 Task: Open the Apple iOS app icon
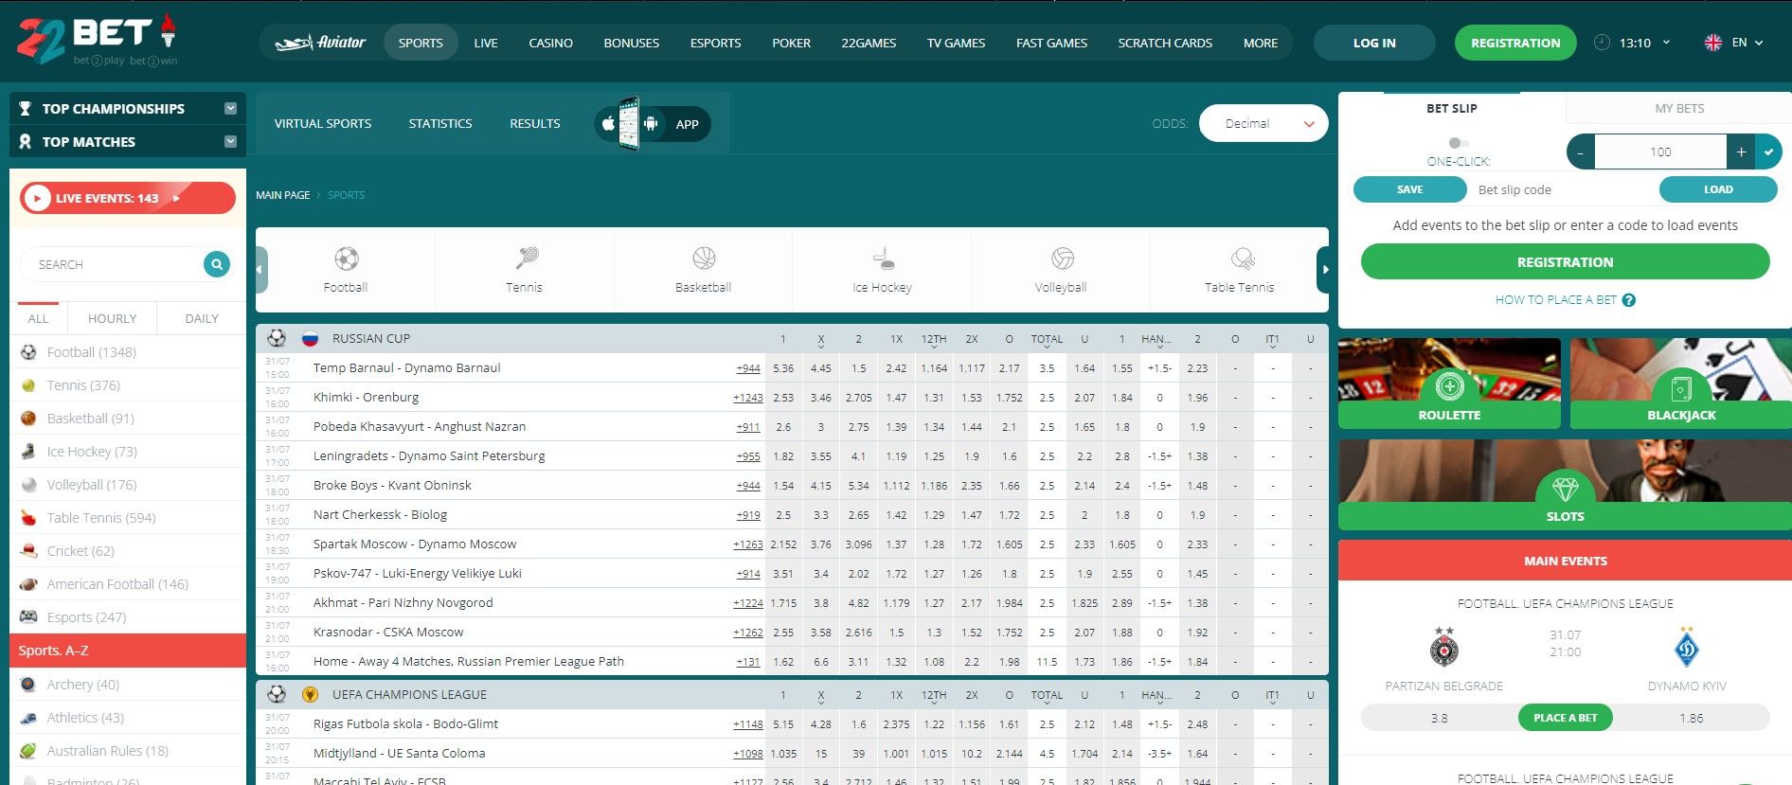coord(608,124)
